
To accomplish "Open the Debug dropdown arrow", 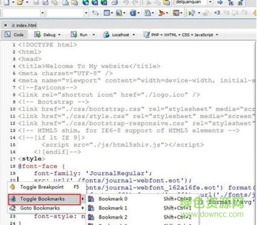I will (x=59, y=35).
